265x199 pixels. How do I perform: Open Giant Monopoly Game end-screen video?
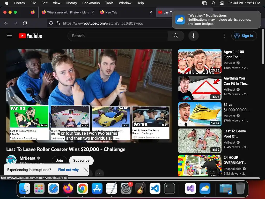(x=70, y=123)
